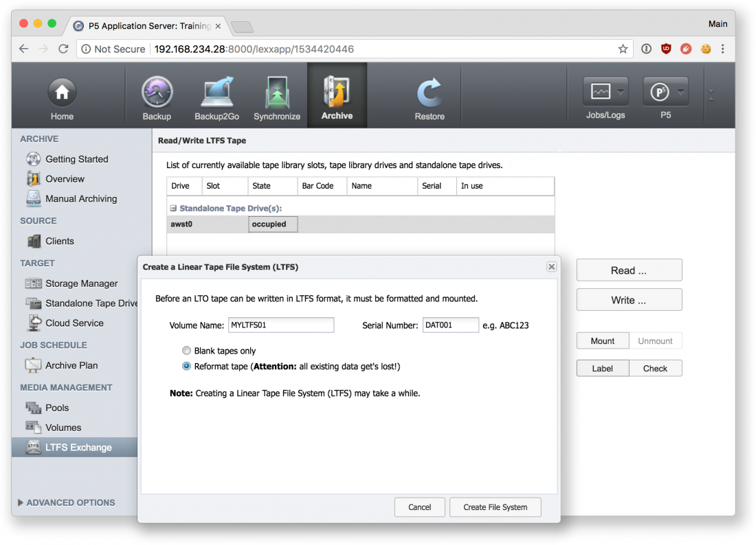Screen dimensions: 756x545
Task: Click the P5 logo icon
Action: click(660, 91)
